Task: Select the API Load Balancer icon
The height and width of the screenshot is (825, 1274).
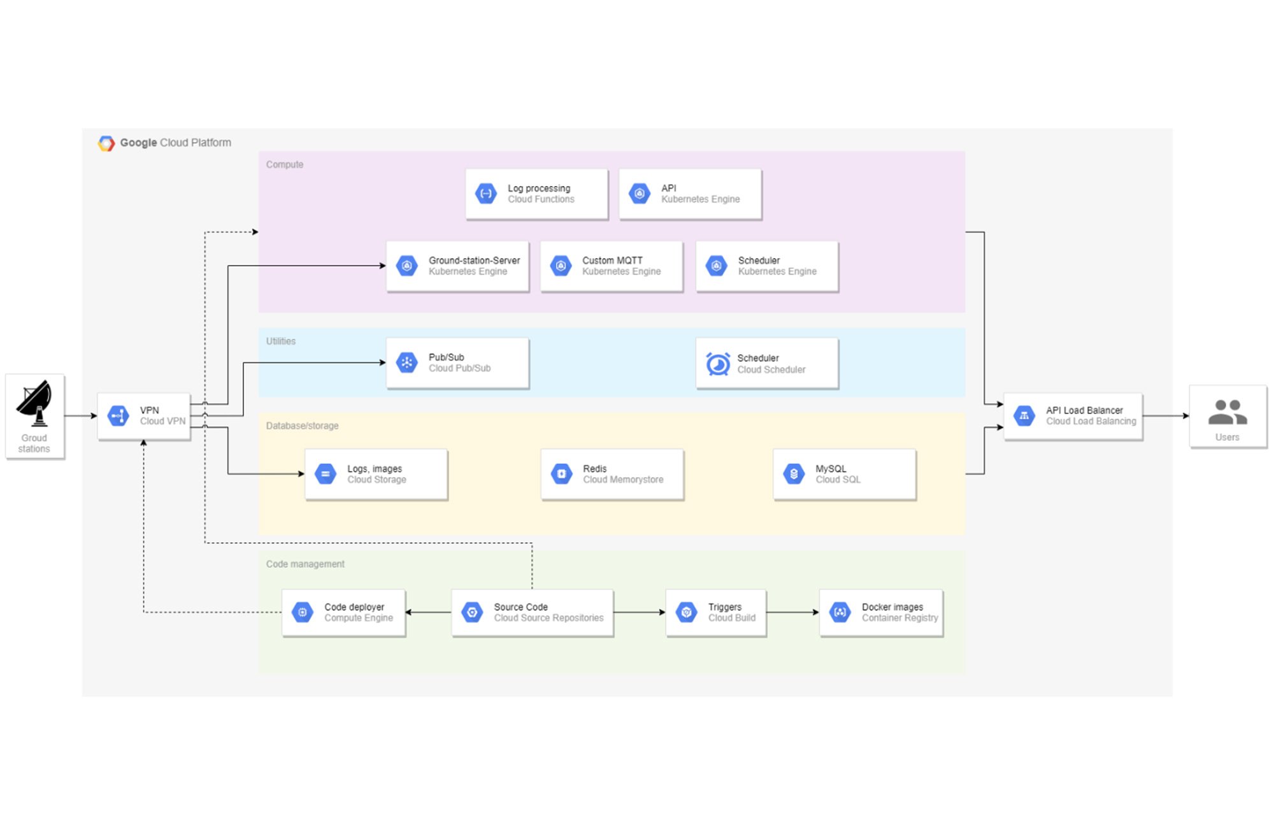Action: 1024,415
